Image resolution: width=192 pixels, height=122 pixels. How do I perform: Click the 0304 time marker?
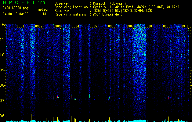pos(75,26)
